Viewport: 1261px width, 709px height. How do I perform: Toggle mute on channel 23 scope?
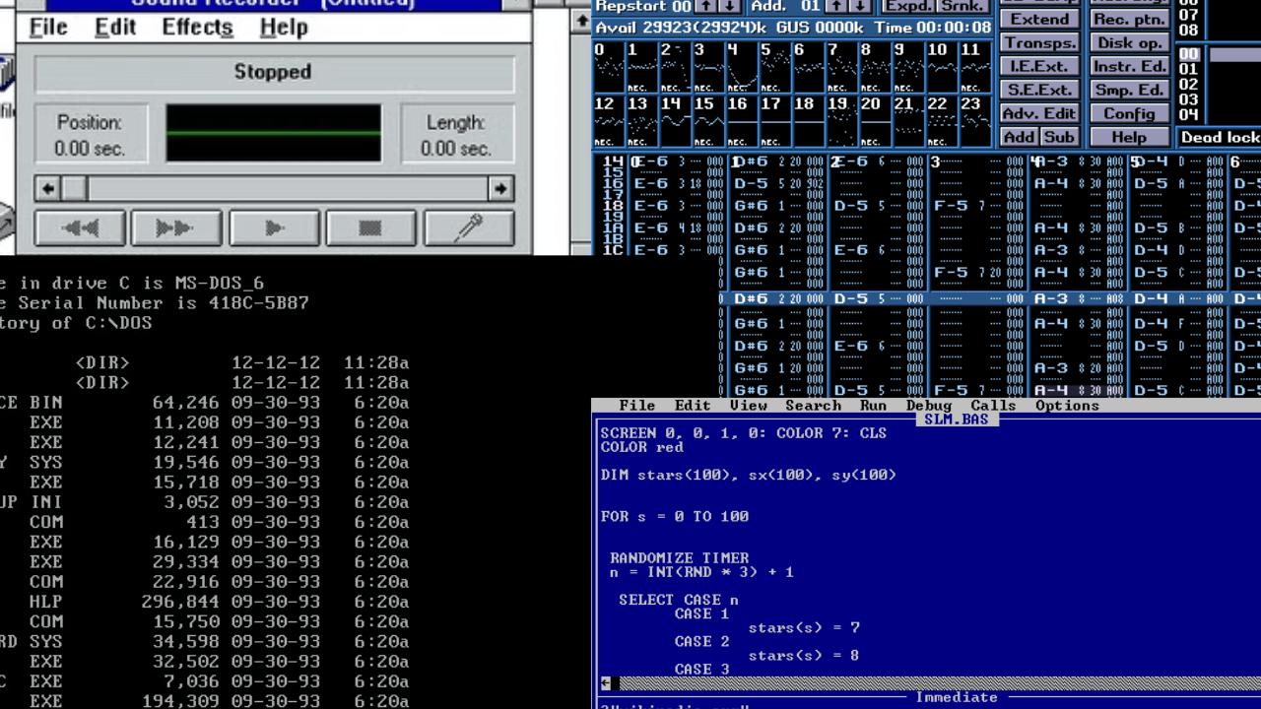coord(975,121)
